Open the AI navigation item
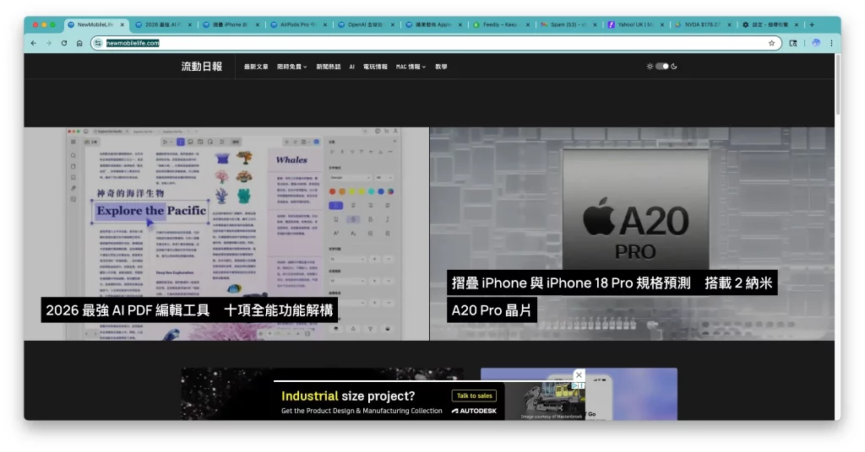The image size is (865, 452). 352,67
